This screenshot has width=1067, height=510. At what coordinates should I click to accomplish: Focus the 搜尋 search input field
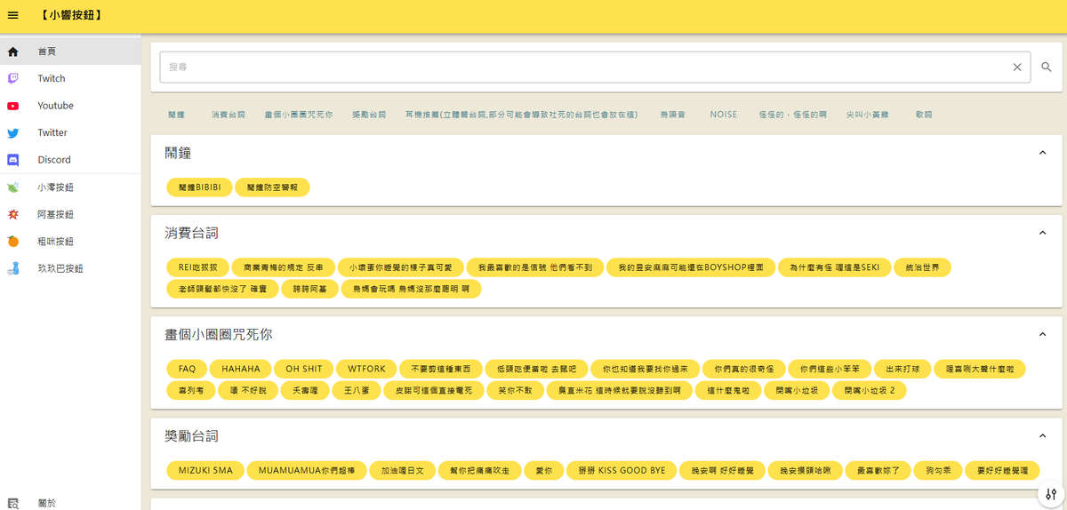click(587, 67)
